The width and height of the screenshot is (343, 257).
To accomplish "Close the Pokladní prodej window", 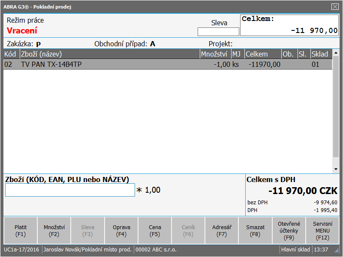I will click(335, 6).
